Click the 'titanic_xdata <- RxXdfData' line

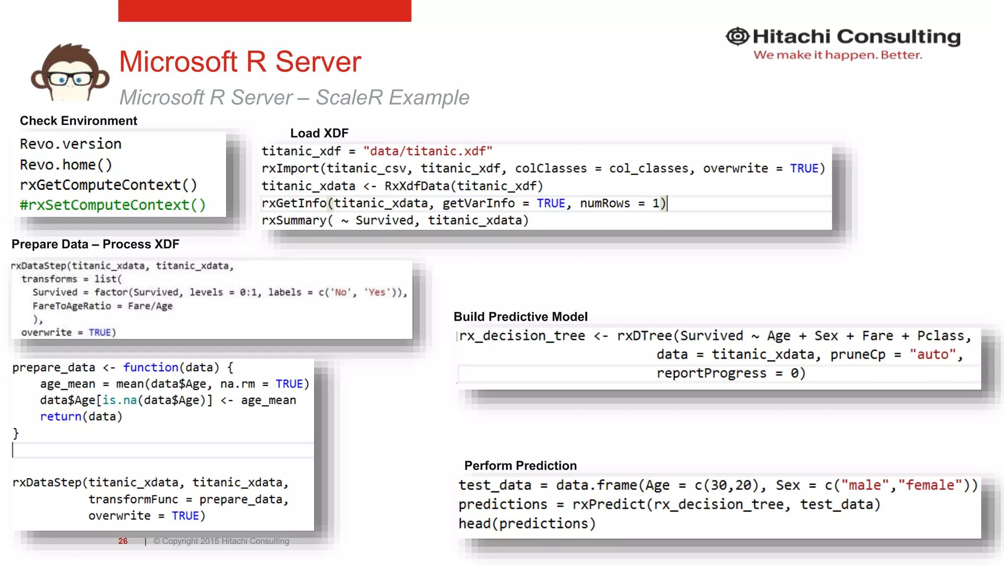(402, 186)
